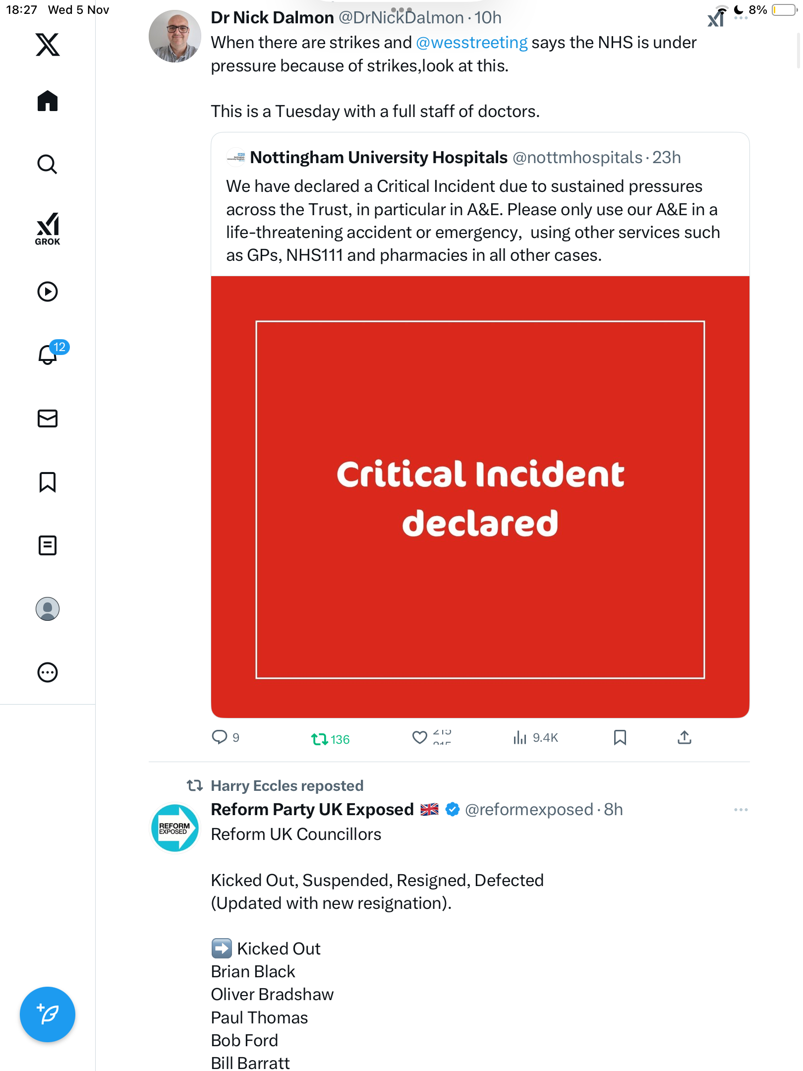Screen dimensions: 803x1071
Task: Open the Messages envelope icon
Action: click(x=48, y=418)
